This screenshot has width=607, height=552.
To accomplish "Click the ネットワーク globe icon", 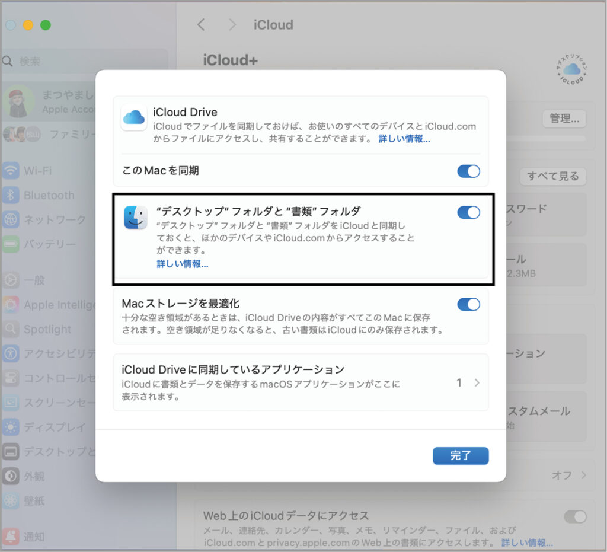I will pos(11,219).
